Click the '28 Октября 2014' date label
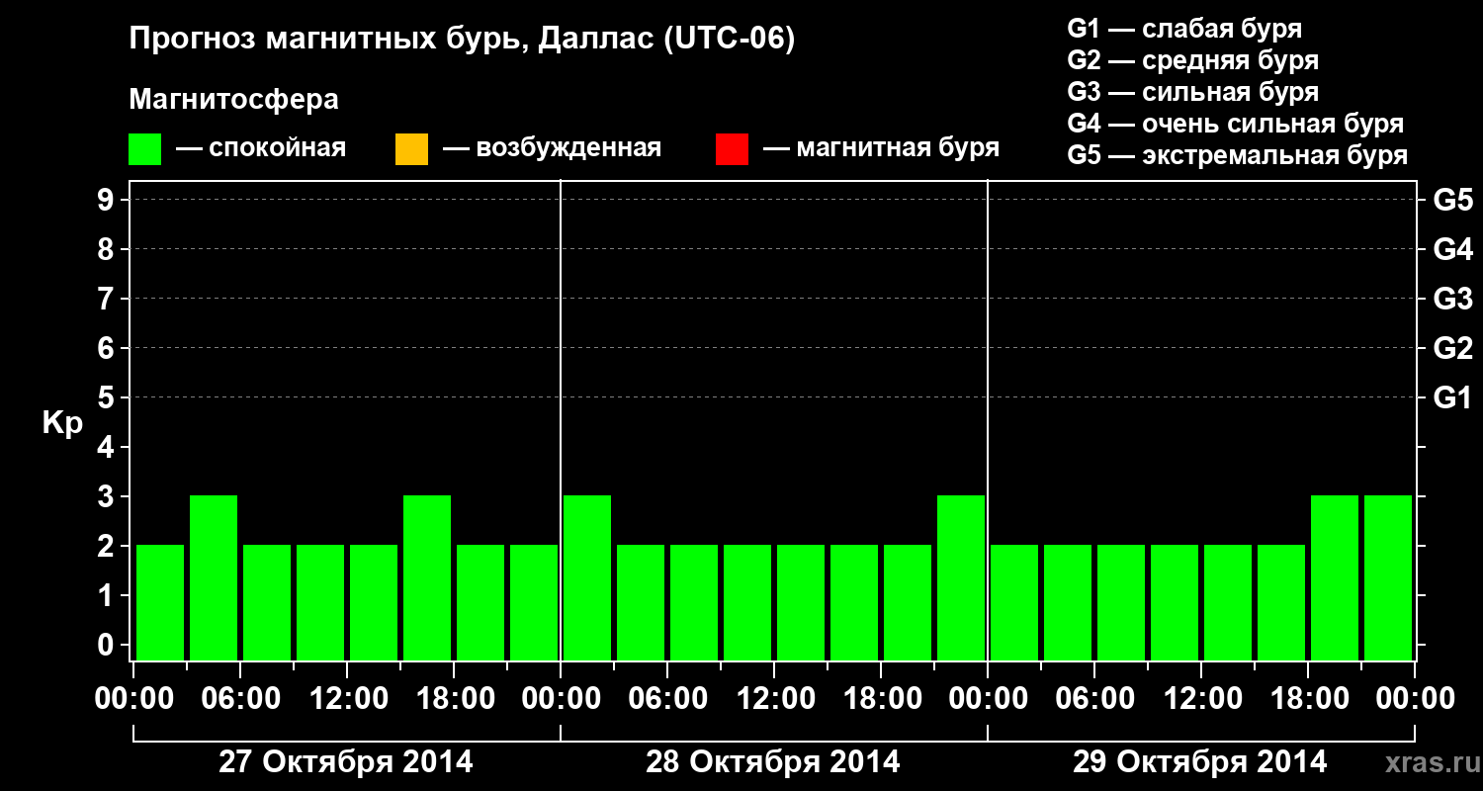Image resolution: width=1483 pixels, height=791 pixels. click(x=773, y=762)
